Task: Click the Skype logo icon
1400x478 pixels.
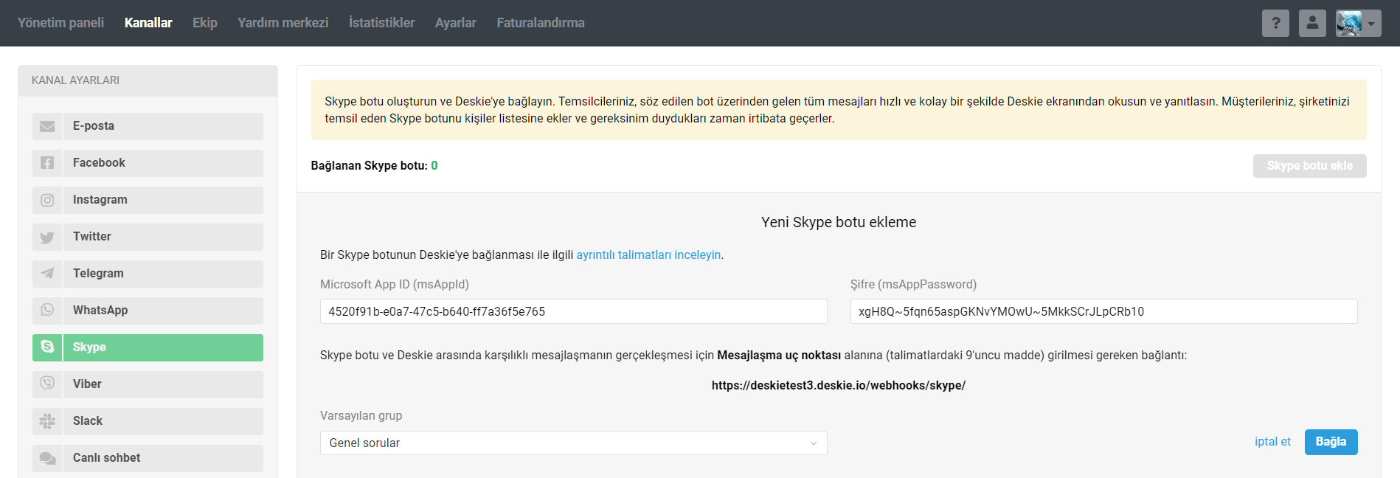Action: 47,347
